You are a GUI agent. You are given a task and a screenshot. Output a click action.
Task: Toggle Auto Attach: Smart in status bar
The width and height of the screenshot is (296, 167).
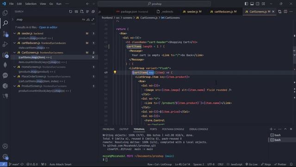(61, 164)
